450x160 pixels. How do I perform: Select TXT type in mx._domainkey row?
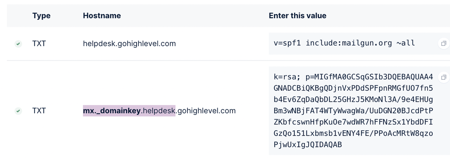coord(39,111)
